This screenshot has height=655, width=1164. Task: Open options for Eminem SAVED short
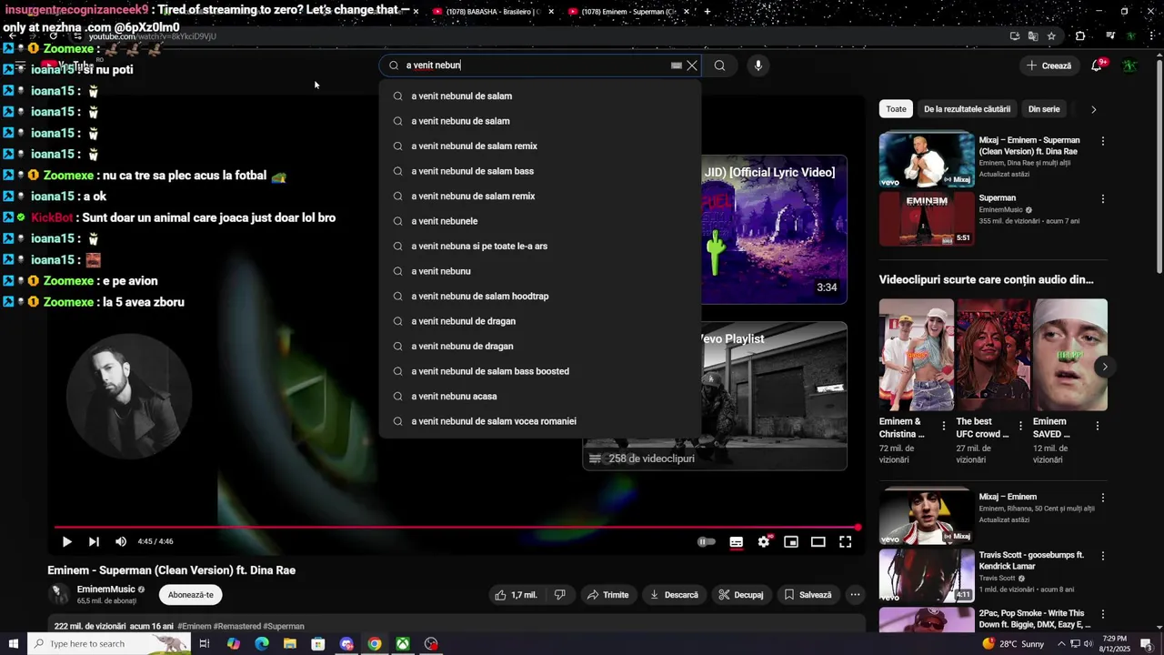tap(1098, 426)
